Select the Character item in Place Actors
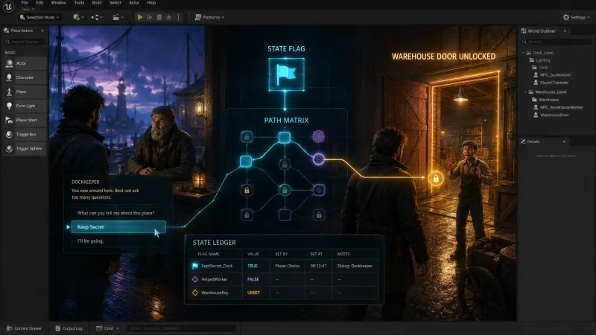596x335 pixels. coord(25,77)
